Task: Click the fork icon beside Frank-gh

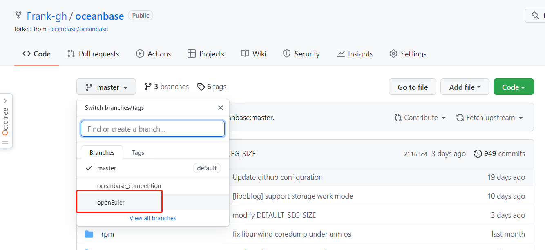Action: (x=18, y=16)
